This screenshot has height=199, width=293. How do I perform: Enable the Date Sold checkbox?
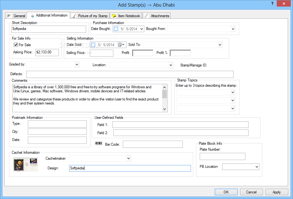tap(93, 45)
